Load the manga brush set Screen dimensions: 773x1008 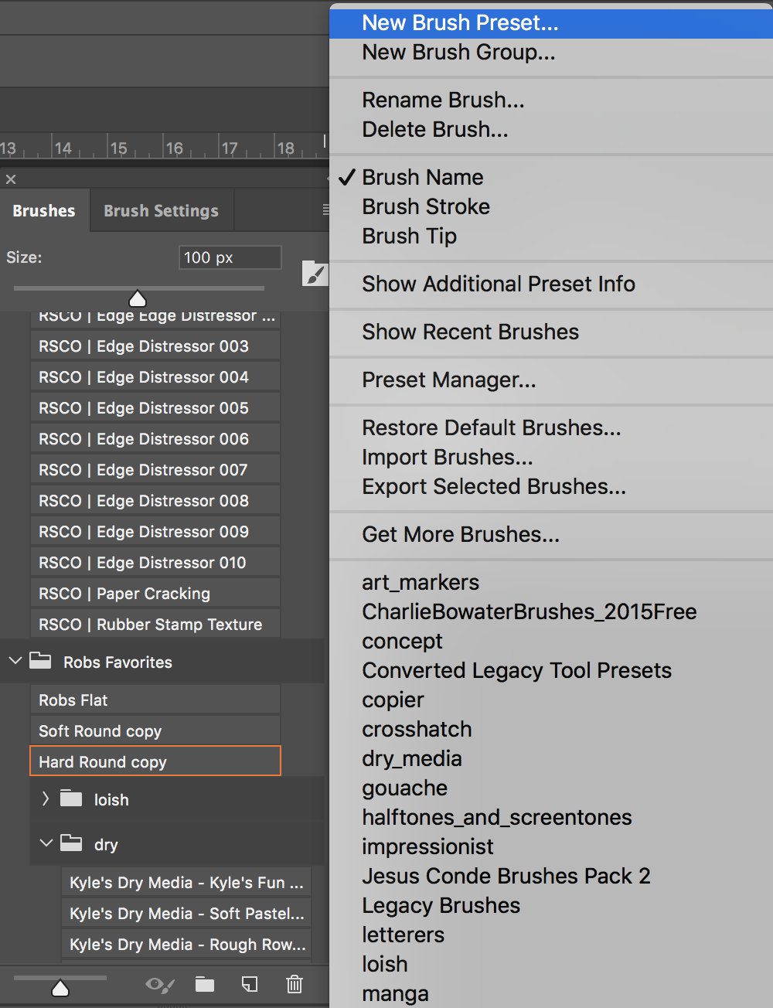[x=551, y=993]
